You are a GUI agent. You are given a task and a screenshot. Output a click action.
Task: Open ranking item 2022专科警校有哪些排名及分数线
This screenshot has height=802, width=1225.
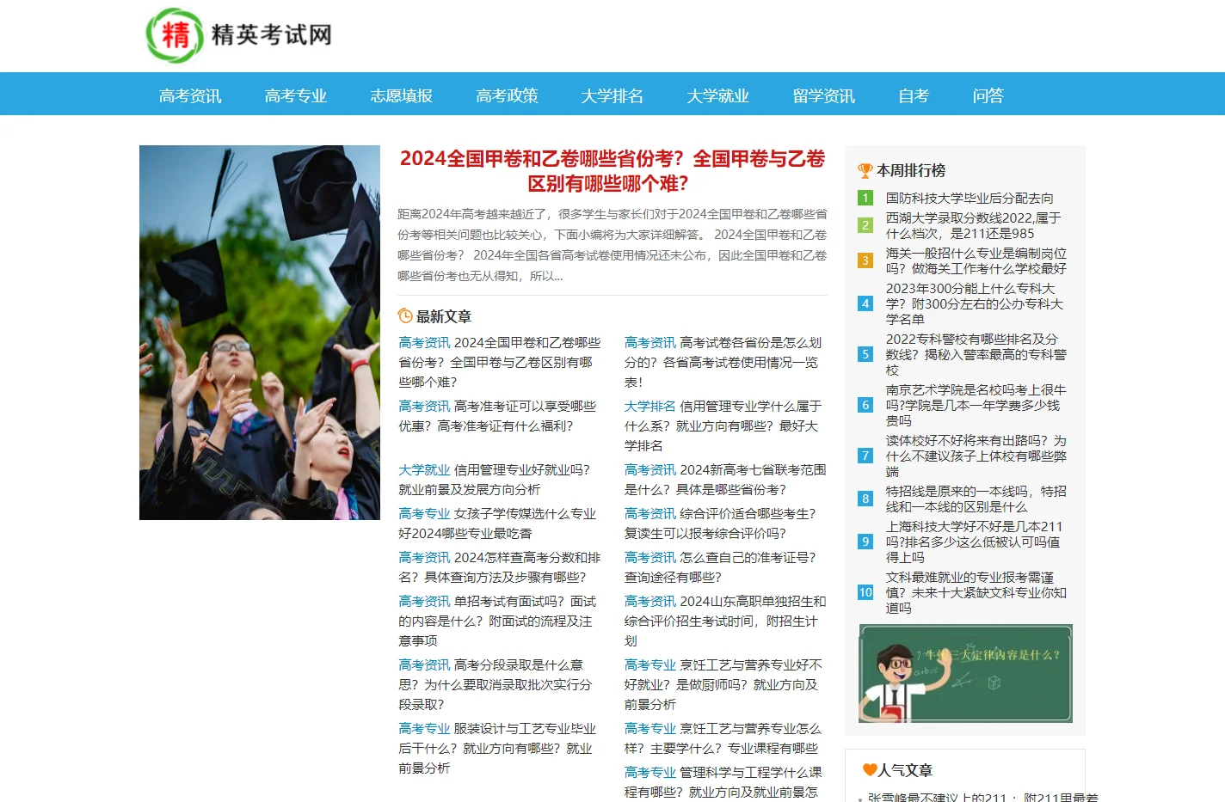point(976,354)
